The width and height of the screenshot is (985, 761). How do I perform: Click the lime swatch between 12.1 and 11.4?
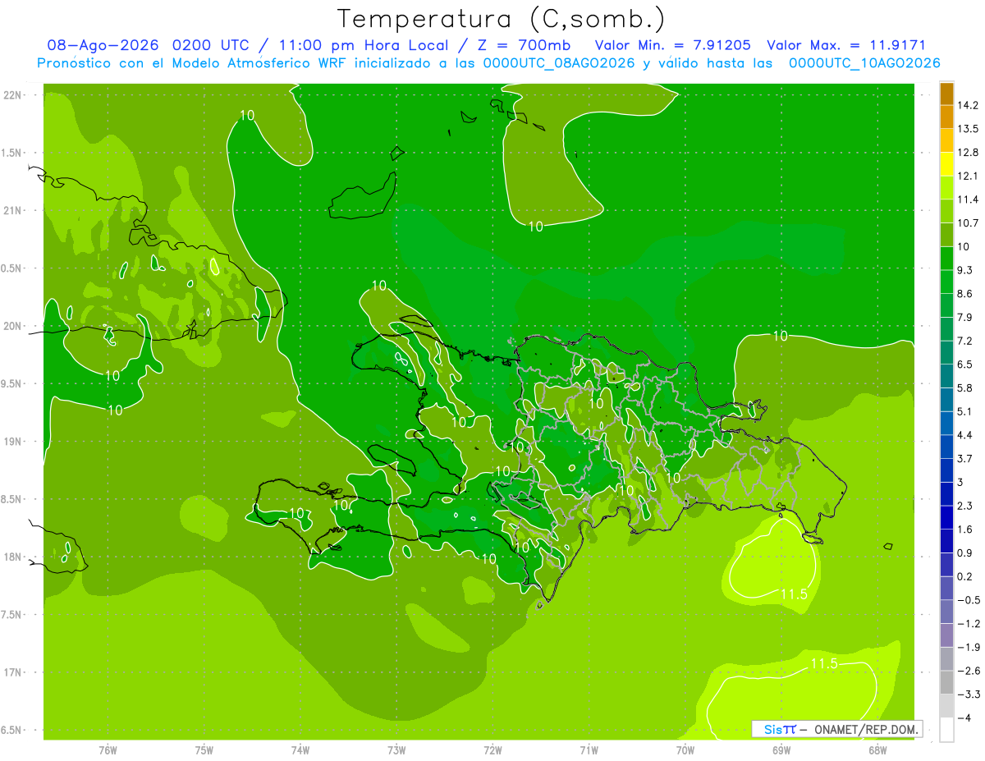pos(946,188)
